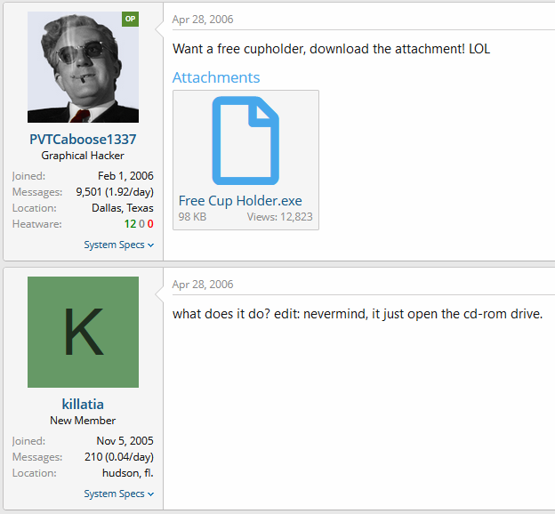555x514 pixels.
Task: Open PVTCaboose1337's avatar photo
Action: [84, 68]
